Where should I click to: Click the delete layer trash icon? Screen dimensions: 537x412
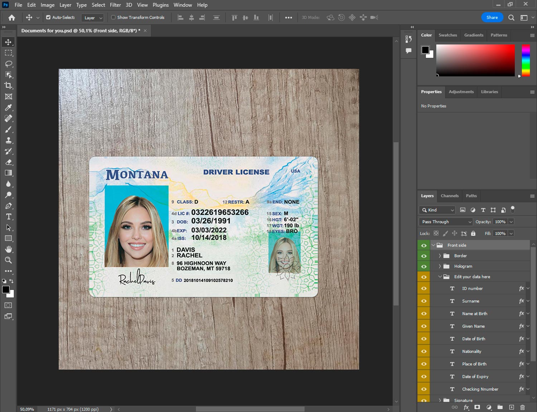(x=522, y=407)
